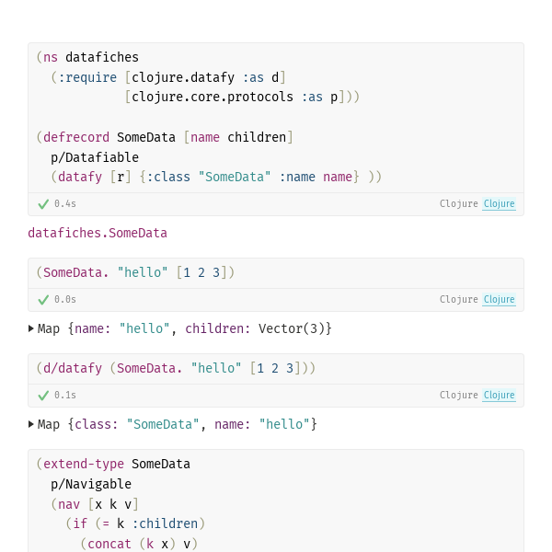Click the 0.0s execution time label

click(65, 300)
